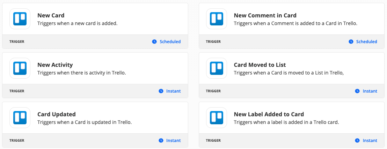Select the Card Updated trigger heading
387x149 pixels.
click(57, 114)
